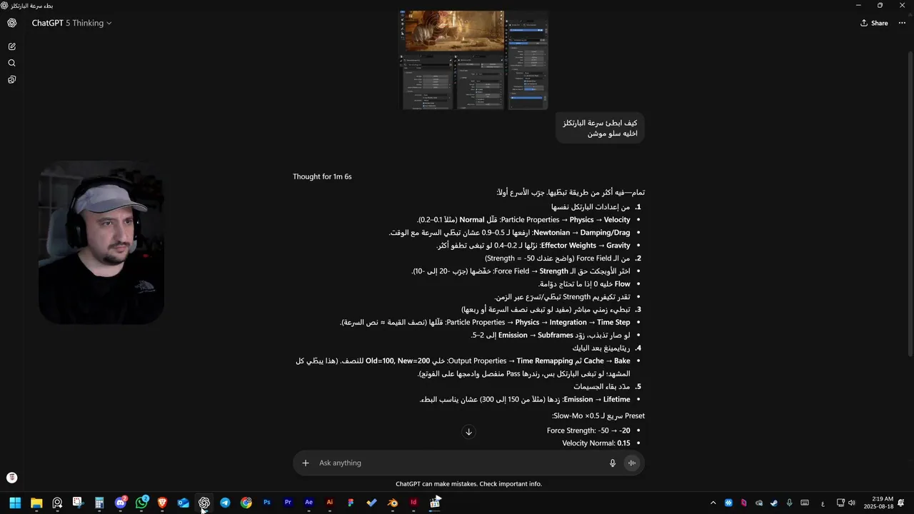This screenshot has height=514, width=914.
Task: Open the conversation options three-dot menu
Action: (x=902, y=23)
